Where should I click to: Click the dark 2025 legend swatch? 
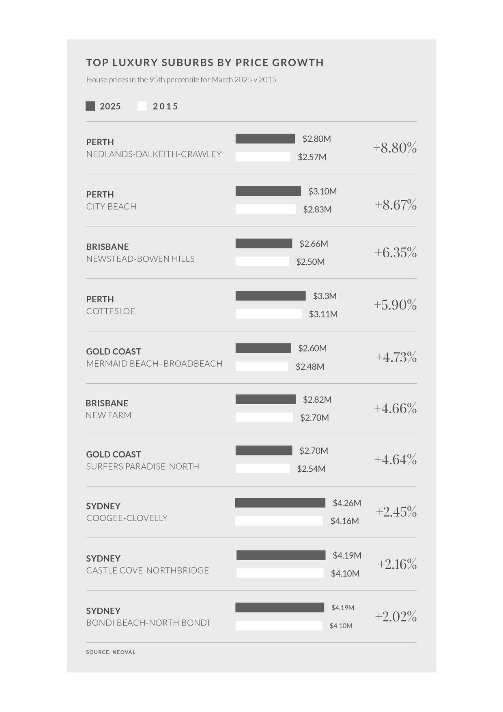90,106
